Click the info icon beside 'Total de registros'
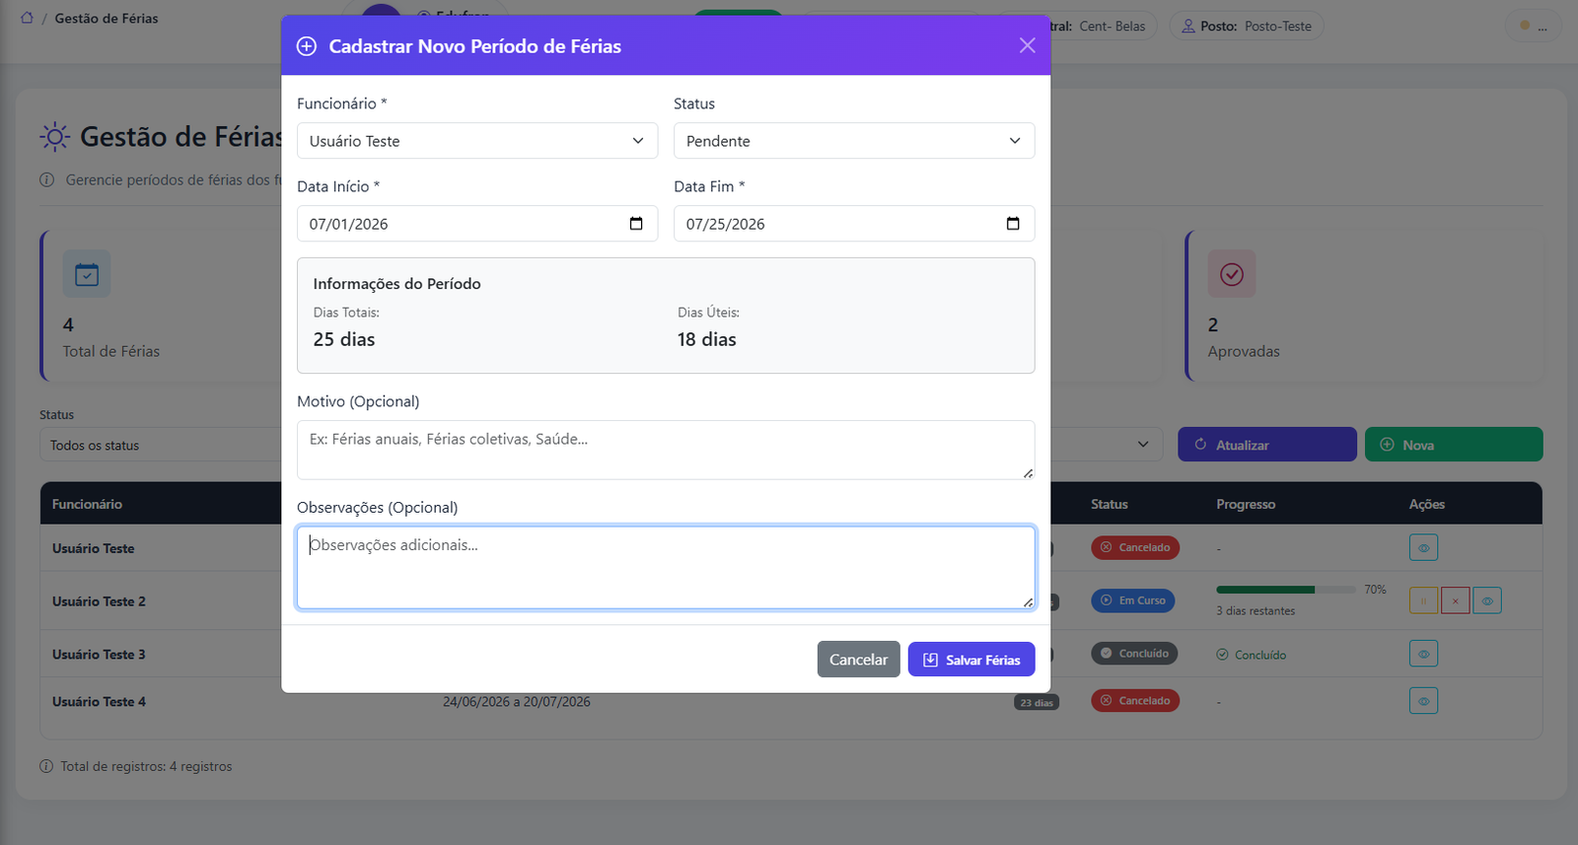 [46, 766]
